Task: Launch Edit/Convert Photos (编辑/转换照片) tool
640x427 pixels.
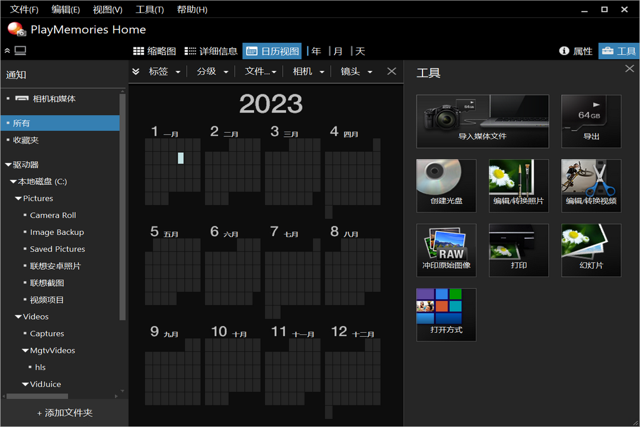Action: [519, 185]
